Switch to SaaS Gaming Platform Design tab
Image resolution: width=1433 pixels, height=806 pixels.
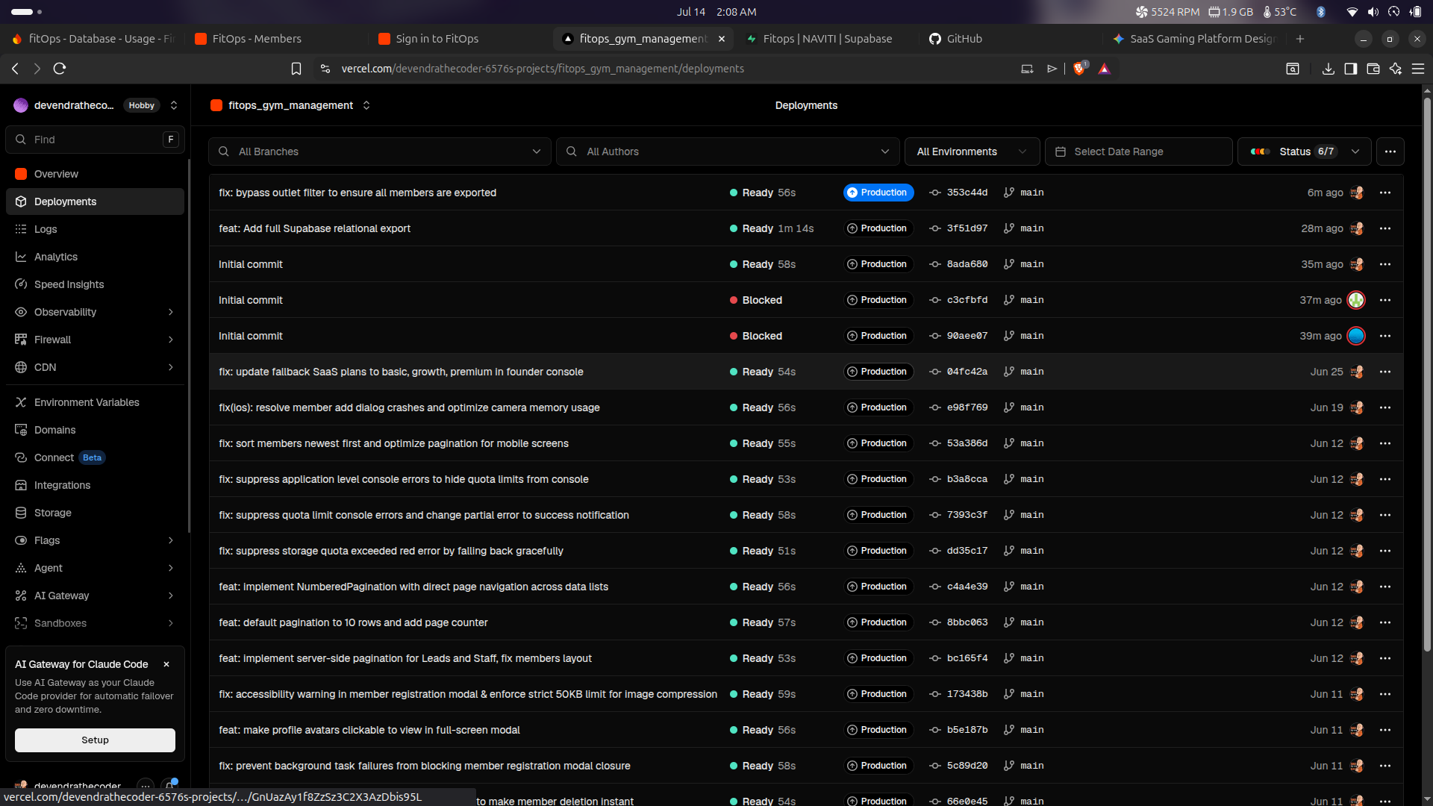tap(1194, 39)
